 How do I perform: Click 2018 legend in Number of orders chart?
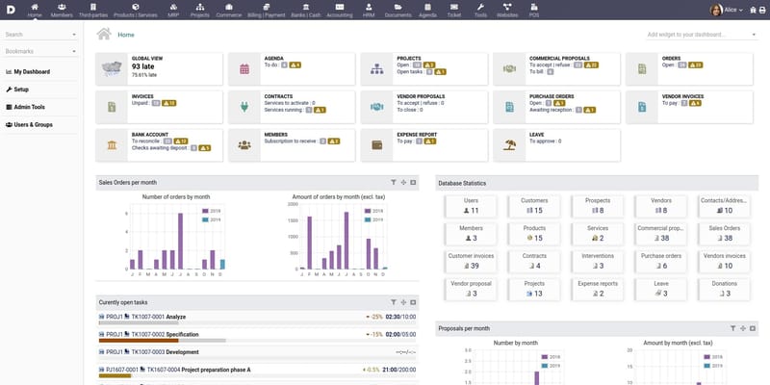(212, 211)
